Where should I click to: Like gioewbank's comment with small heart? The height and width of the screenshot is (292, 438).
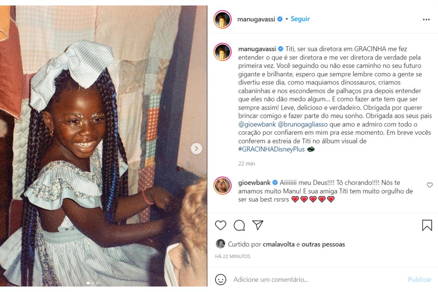pyautogui.click(x=430, y=185)
